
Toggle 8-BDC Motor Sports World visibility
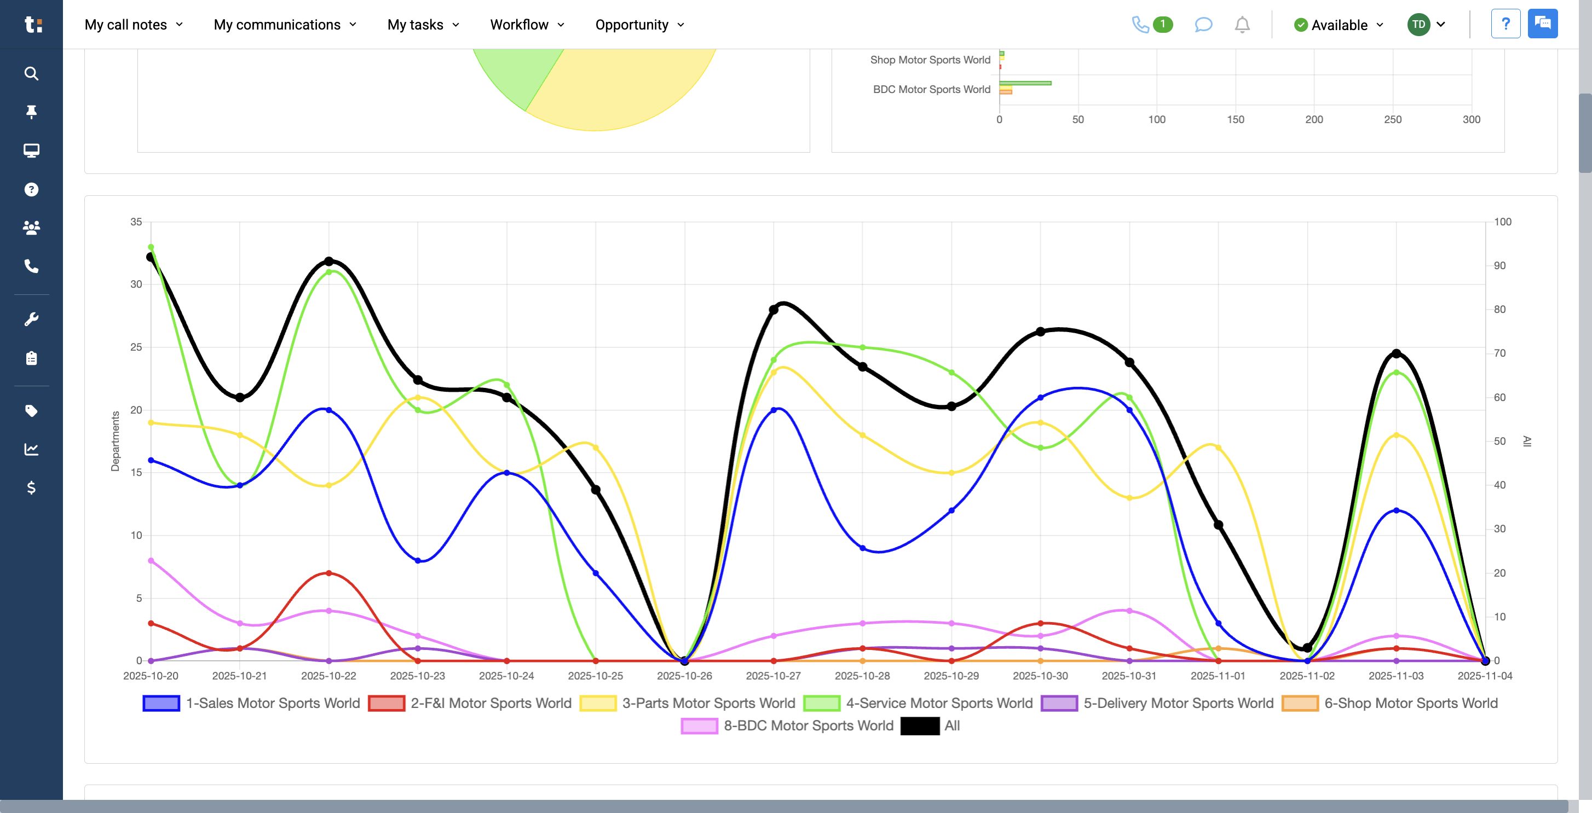pyautogui.click(x=787, y=725)
